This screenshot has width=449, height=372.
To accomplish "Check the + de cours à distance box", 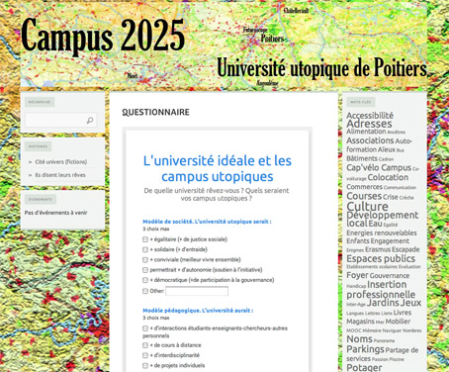I will coord(145,345).
